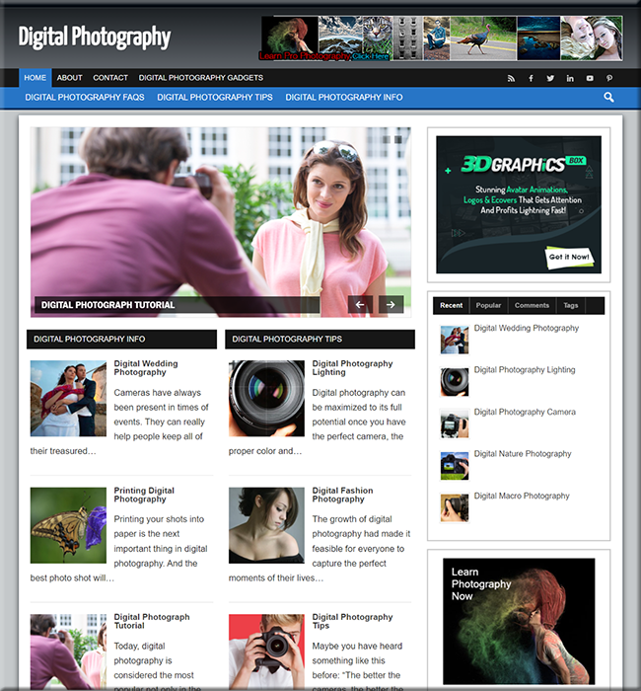Open the Twitter social icon

pos(550,78)
